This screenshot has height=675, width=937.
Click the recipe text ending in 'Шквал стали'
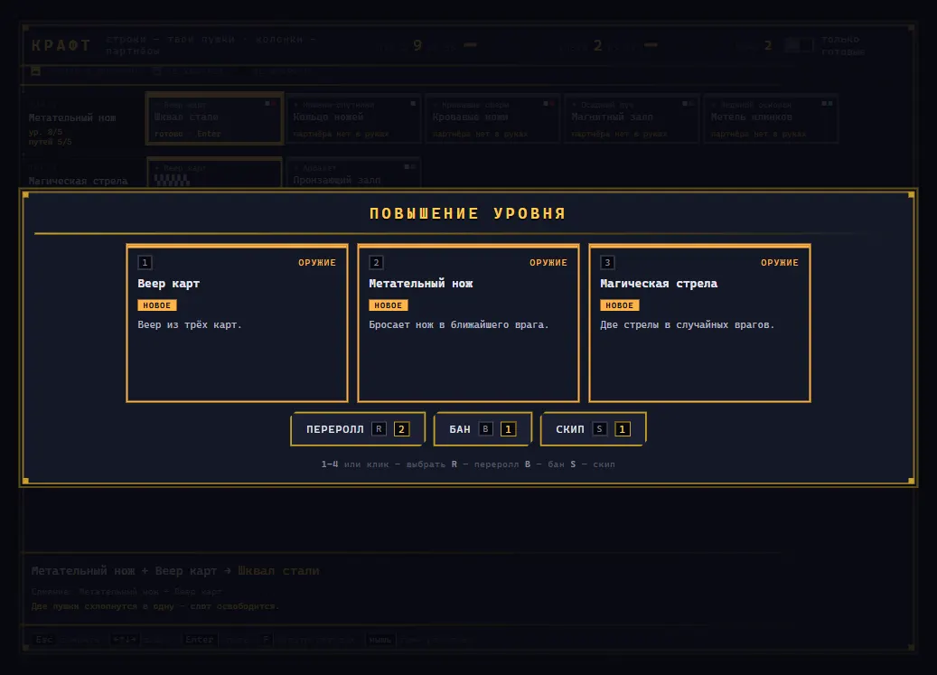point(175,571)
